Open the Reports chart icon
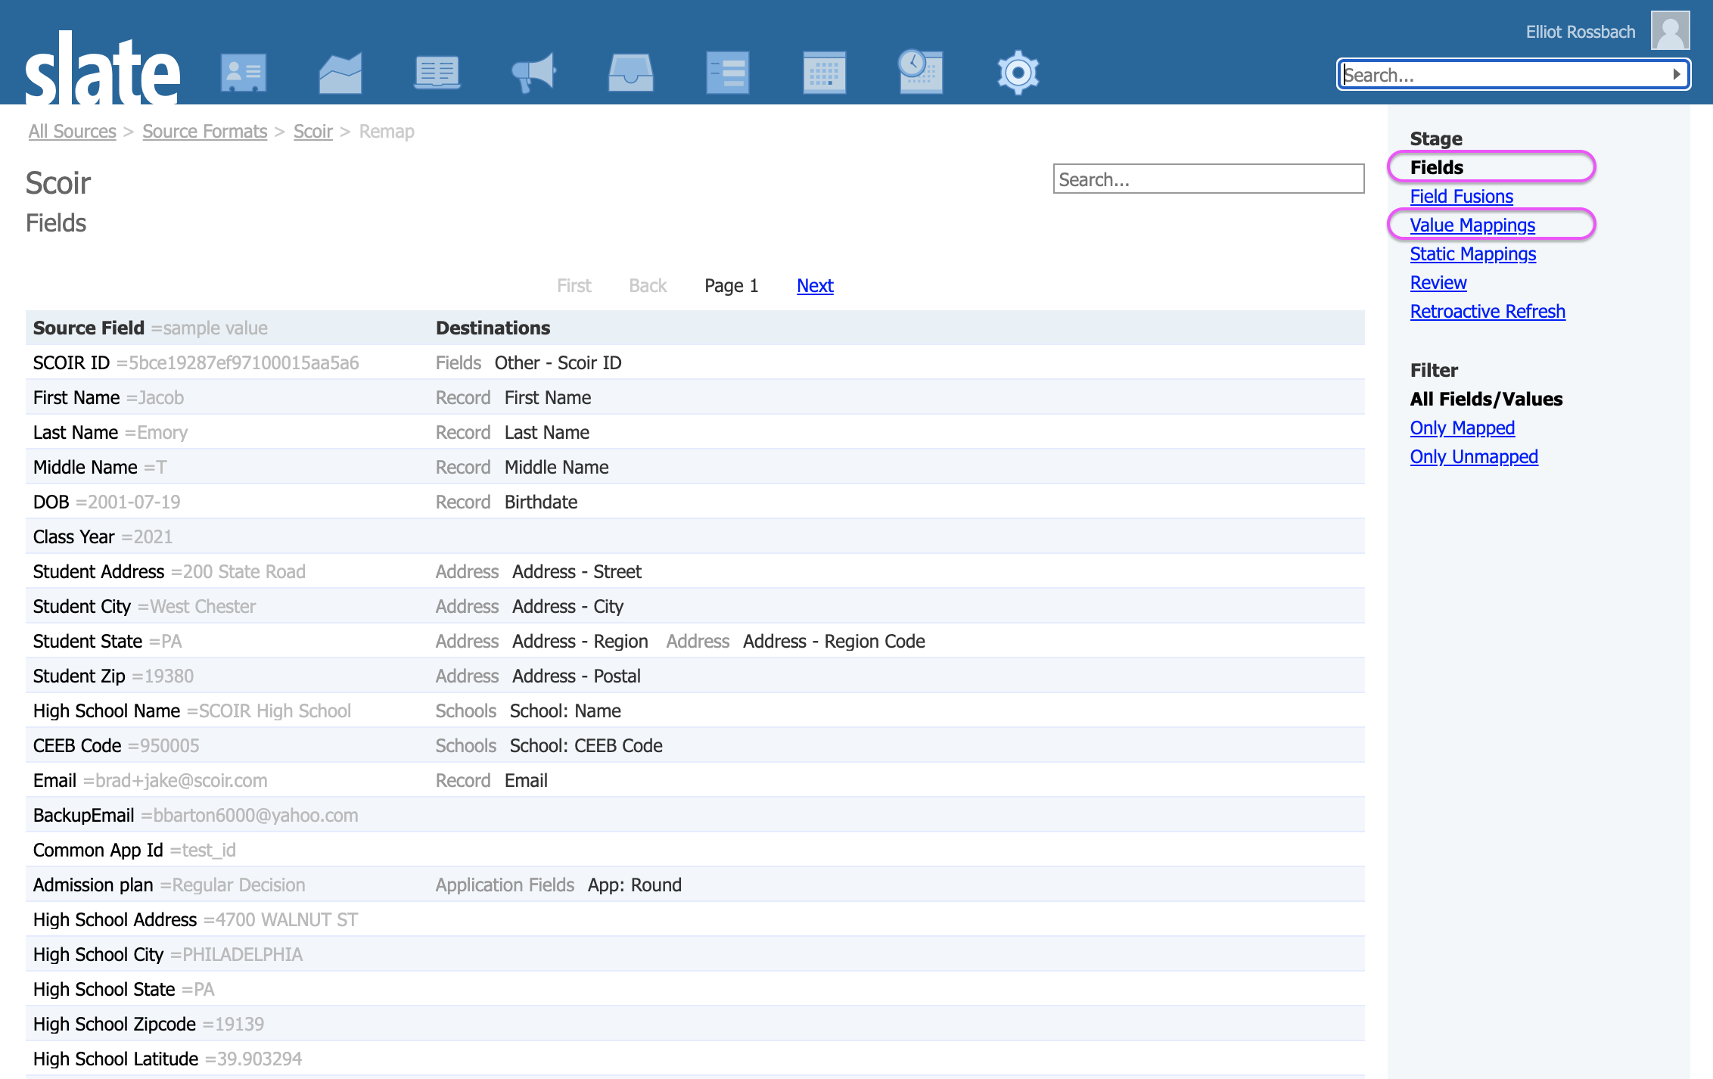The width and height of the screenshot is (1713, 1079). coord(340,73)
